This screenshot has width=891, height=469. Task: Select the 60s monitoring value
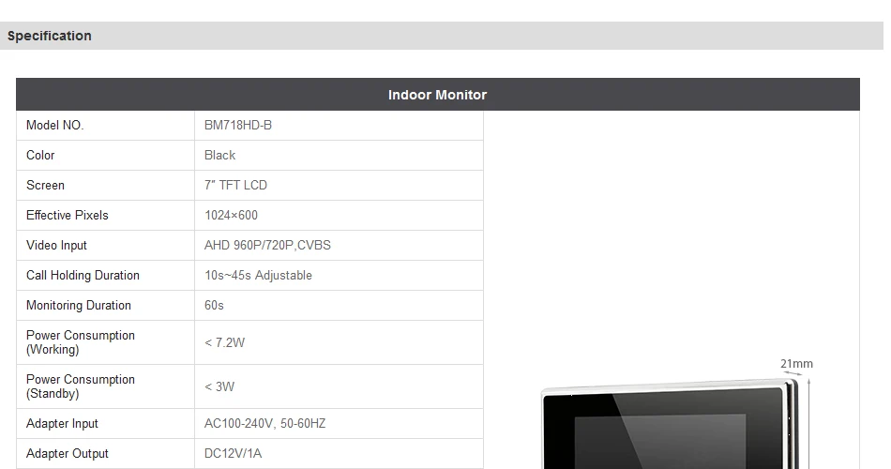click(x=214, y=306)
